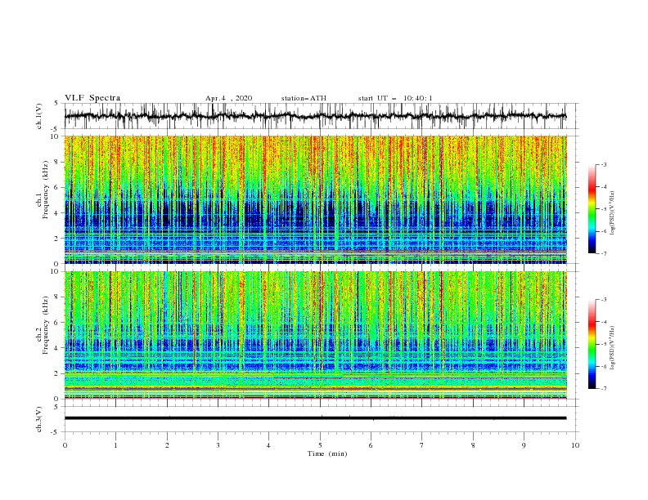Click the date label "Apr.4 , 2020"
The height and width of the screenshot is (500, 648).
pyautogui.click(x=228, y=98)
